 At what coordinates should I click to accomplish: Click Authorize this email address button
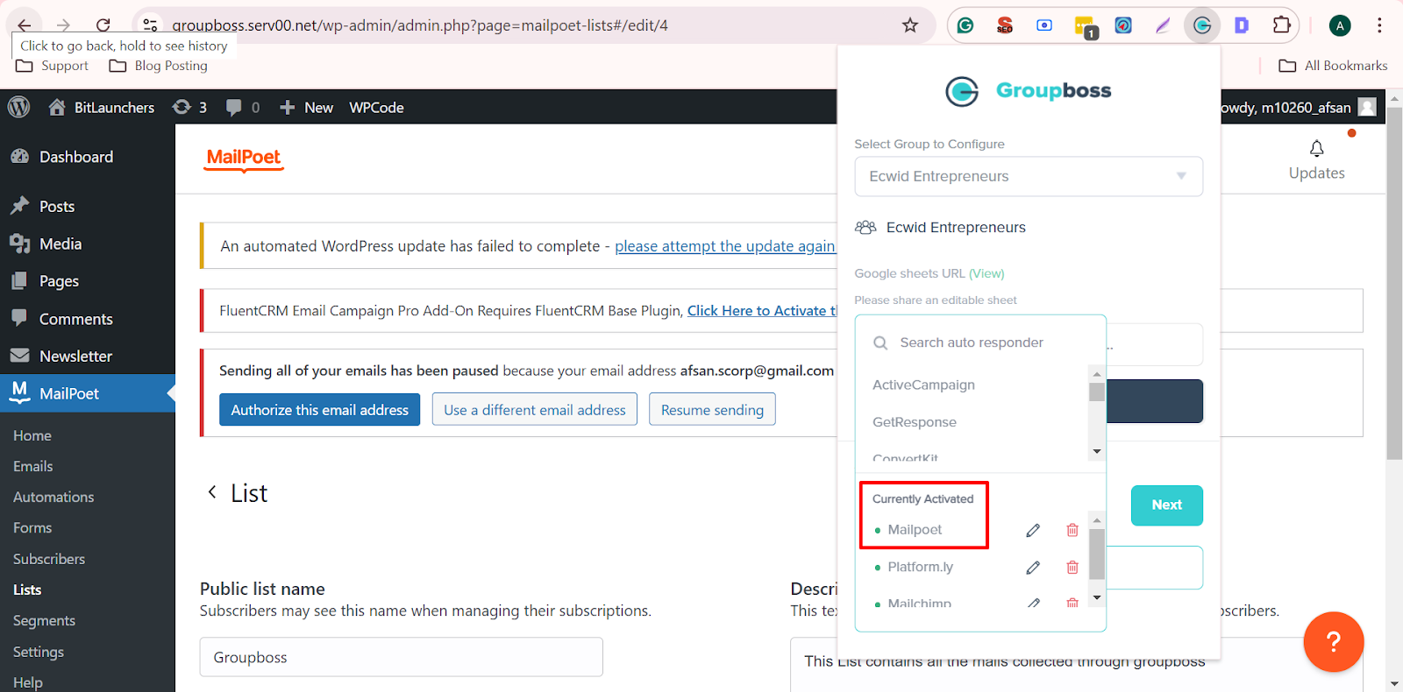tap(319, 409)
